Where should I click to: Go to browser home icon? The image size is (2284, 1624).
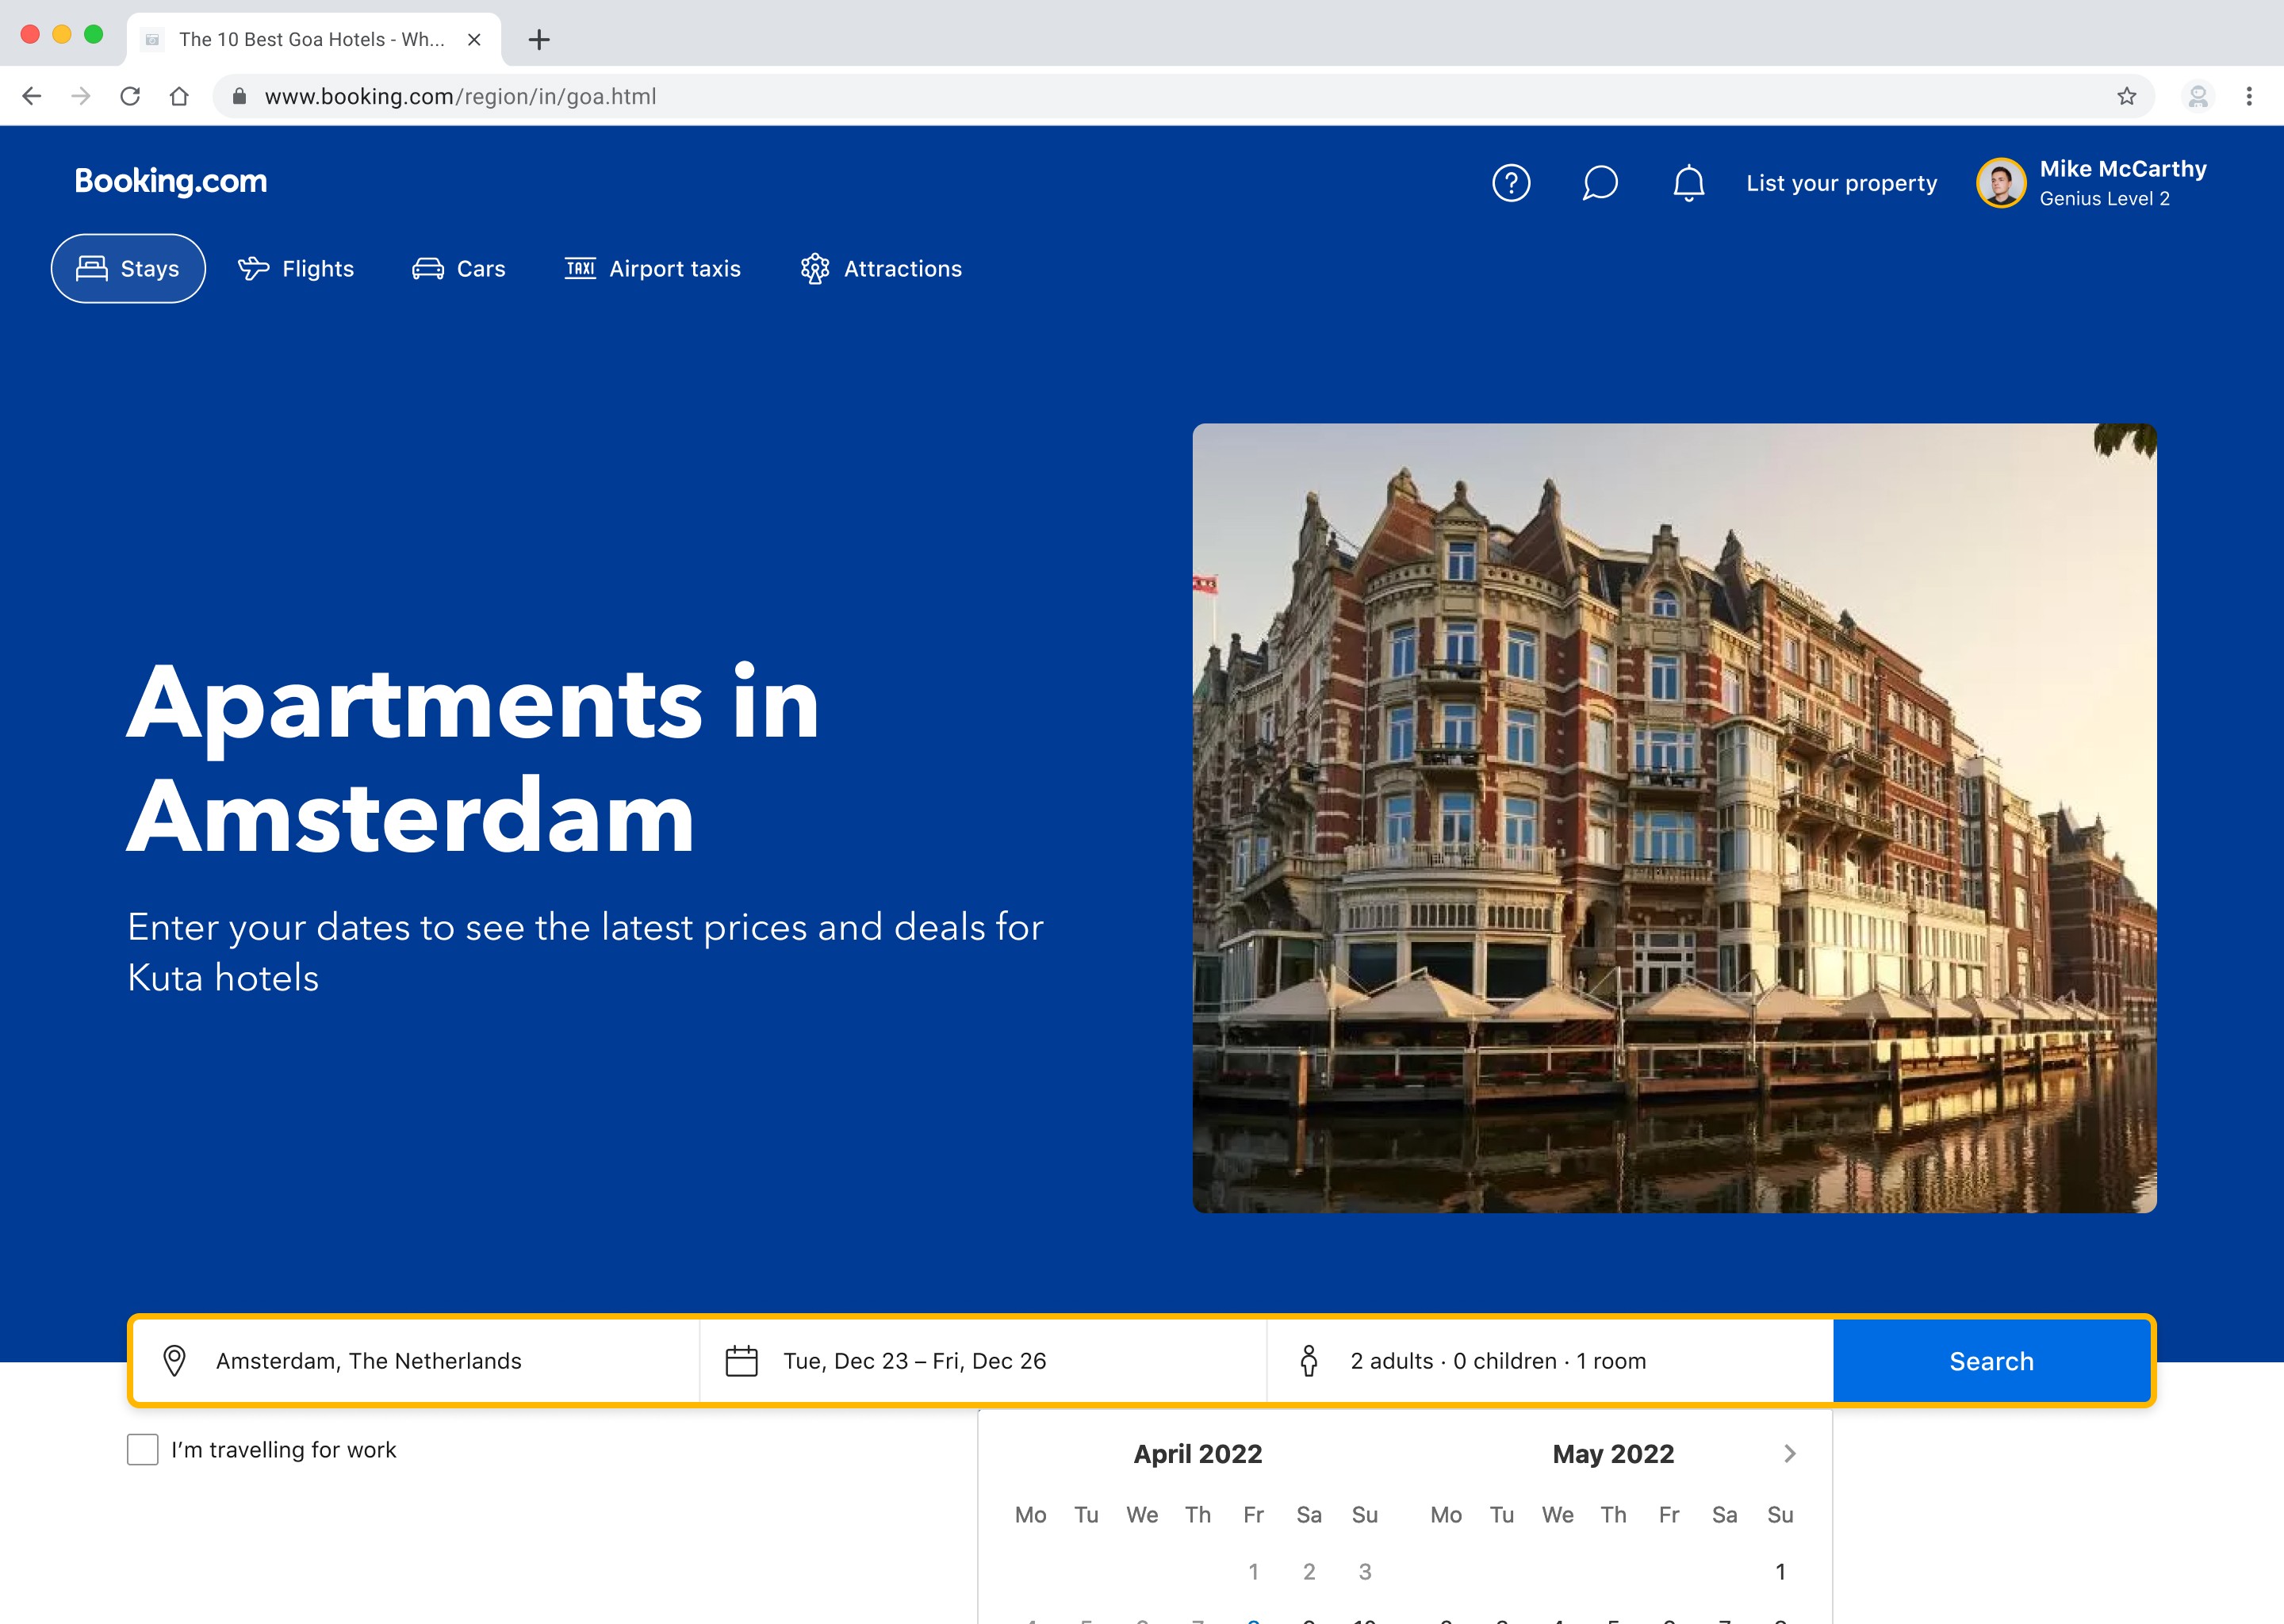pyautogui.click(x=179, y=96)
